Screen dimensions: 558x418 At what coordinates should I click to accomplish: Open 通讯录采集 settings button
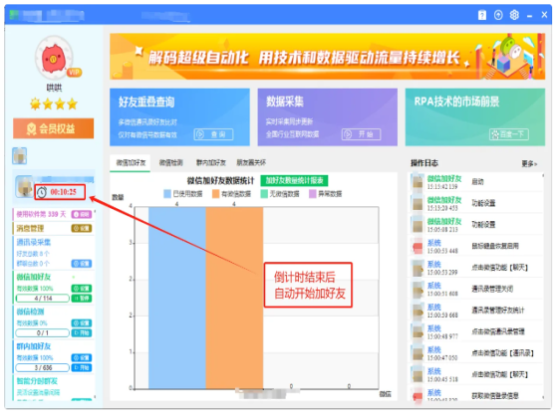pos(82,264)
